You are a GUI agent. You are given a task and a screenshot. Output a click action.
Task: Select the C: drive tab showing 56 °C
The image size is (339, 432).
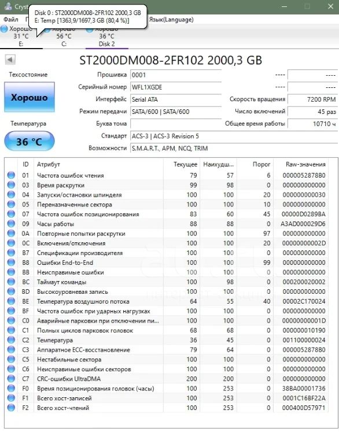coord(64,36)
